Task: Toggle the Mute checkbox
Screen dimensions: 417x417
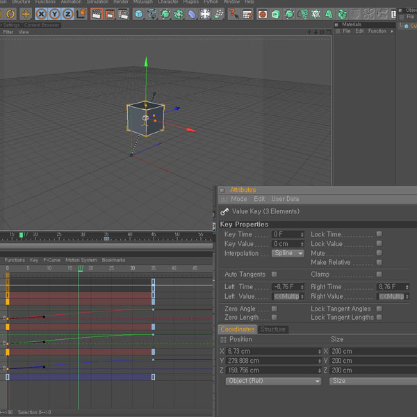Action: pos(379,254)
